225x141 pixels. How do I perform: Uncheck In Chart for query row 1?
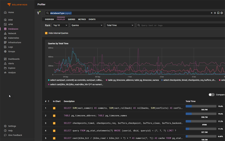54,108
